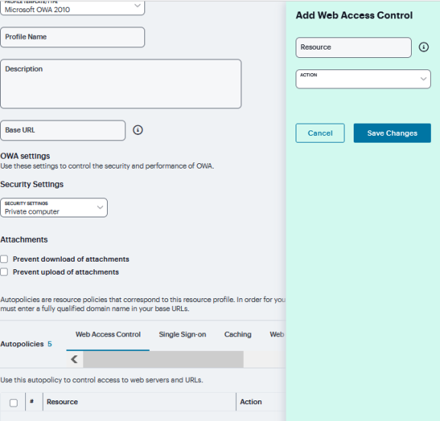Viewport: 440px width, 421px height.
Task: Switch to the Web Access Control tab
Action: coord(108,335)
